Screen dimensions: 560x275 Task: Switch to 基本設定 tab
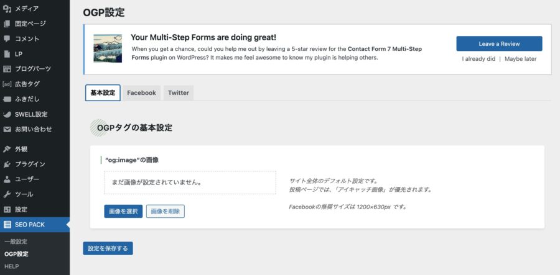point(103,92)
